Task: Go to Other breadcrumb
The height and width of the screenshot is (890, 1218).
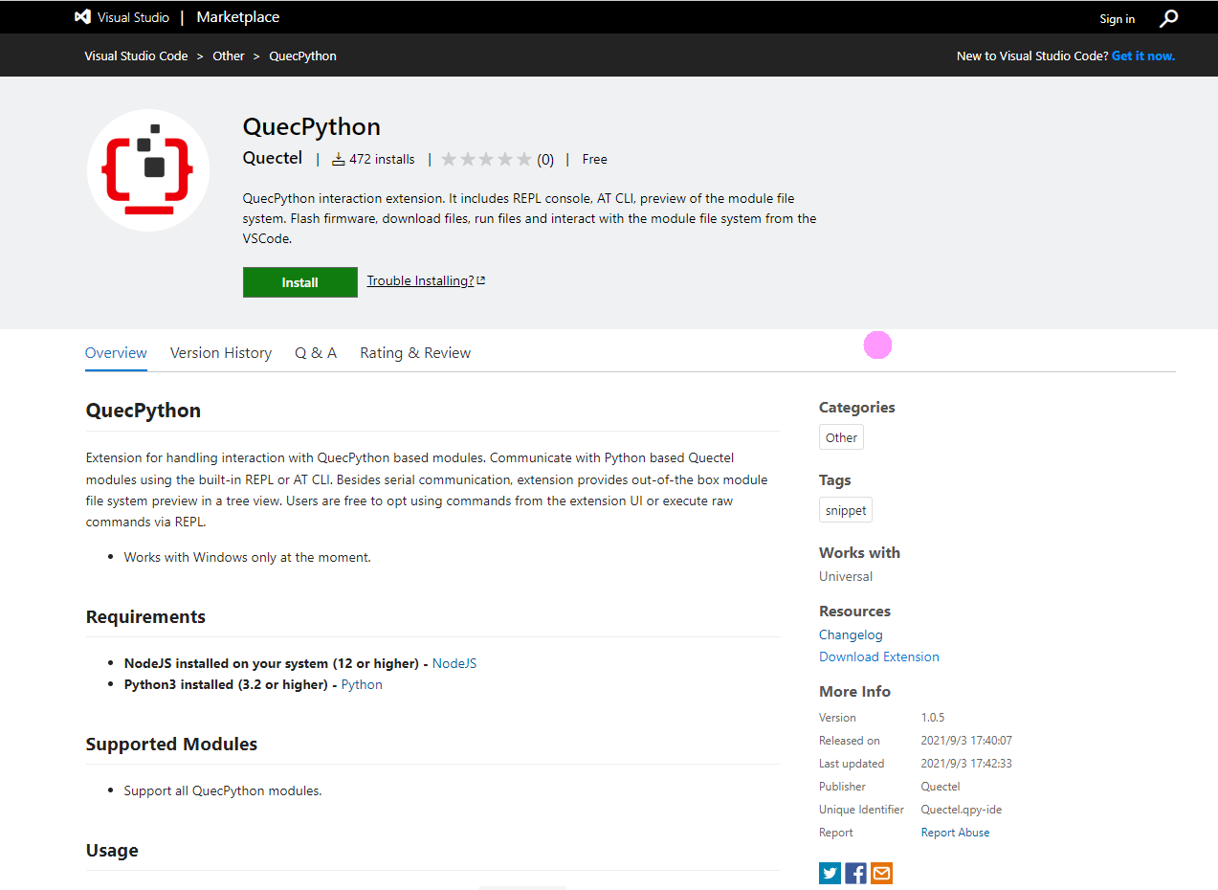Action: pyautogui.click(x=229, y=56)
